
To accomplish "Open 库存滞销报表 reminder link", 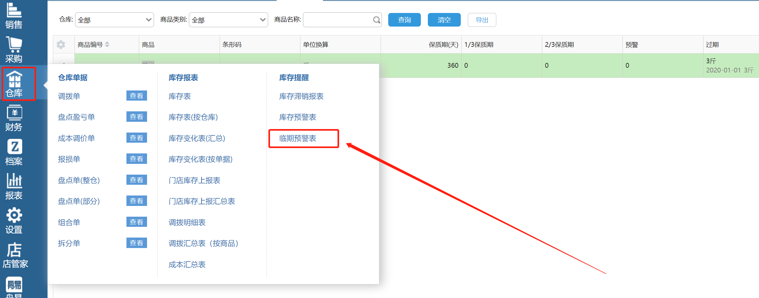I will [x=301, y=96].
